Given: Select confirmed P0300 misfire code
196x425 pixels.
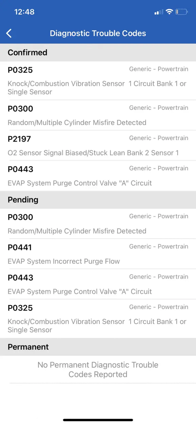Looking at the screenshot, I should [x=98, y=115].
